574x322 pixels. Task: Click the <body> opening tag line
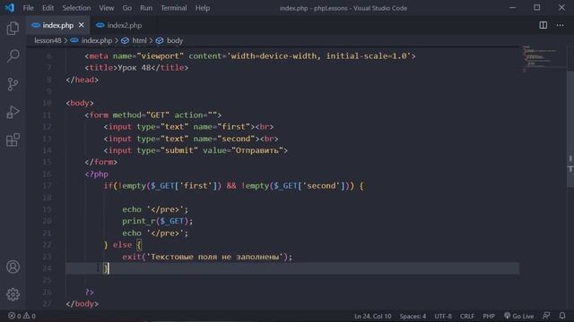(x=80, y=103)
